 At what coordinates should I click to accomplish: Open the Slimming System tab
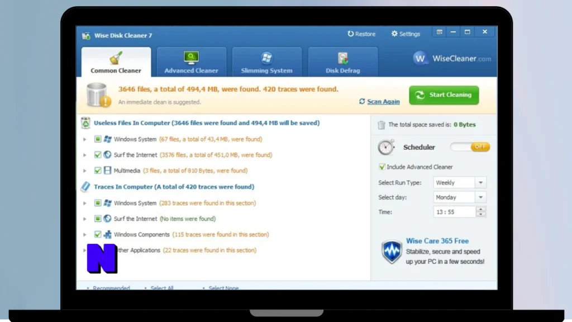pos(266,62)
